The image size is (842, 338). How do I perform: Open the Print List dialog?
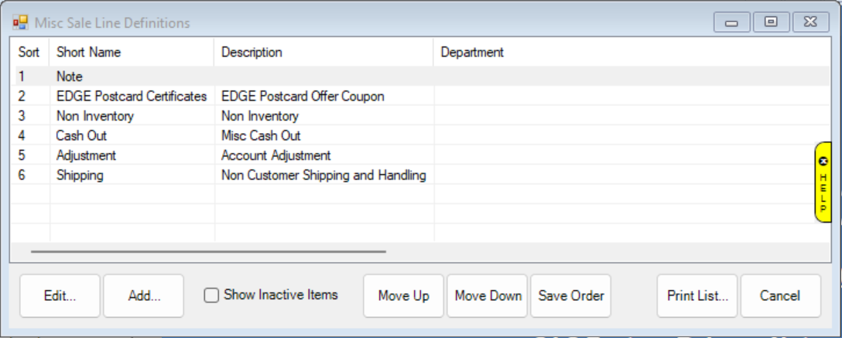pyautogui.click(x=697, y=295)
